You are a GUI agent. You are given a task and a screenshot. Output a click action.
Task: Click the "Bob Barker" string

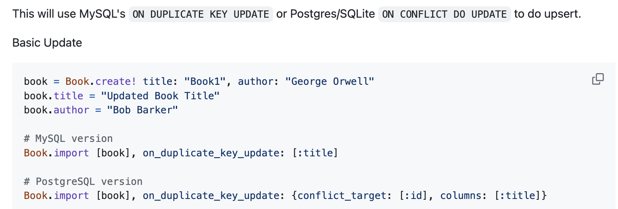[142, 110]
